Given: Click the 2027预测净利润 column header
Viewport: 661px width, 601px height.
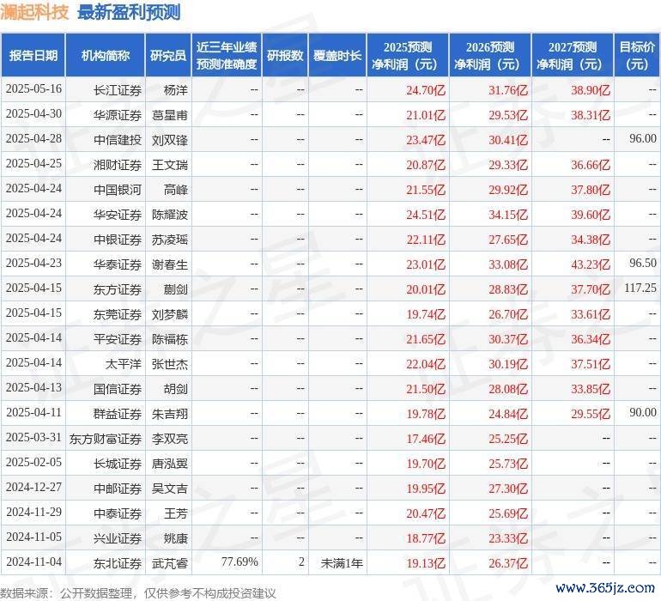Looking at the screenshot, I should (x=573, y=55).
